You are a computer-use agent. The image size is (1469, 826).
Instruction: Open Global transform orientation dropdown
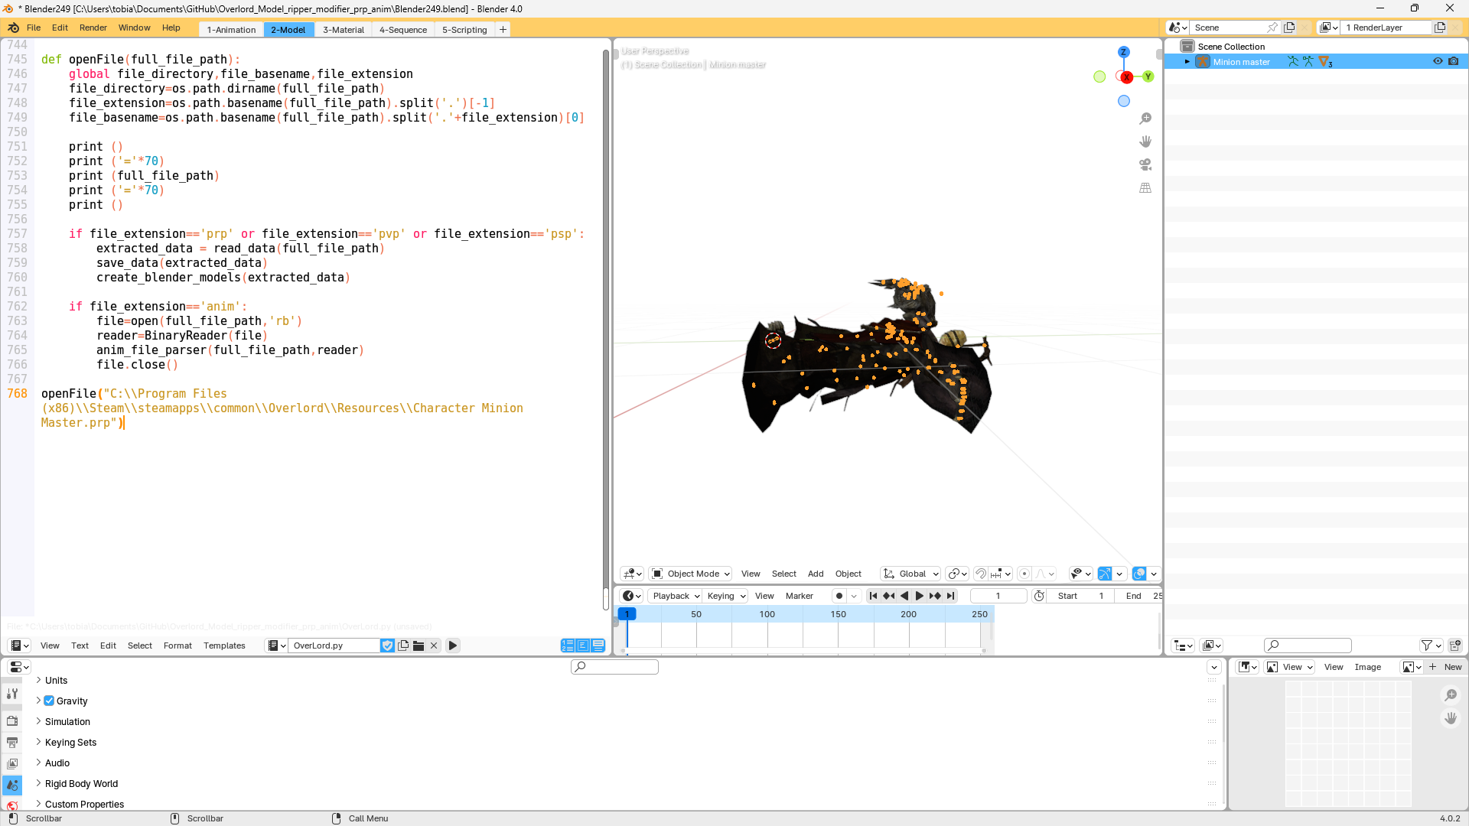(x=910, y=574)
